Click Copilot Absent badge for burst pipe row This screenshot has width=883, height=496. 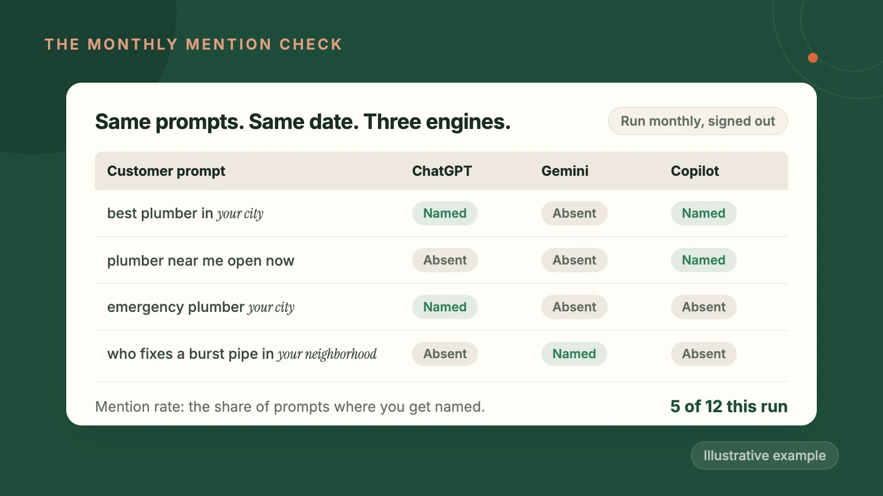pos(704,354)
